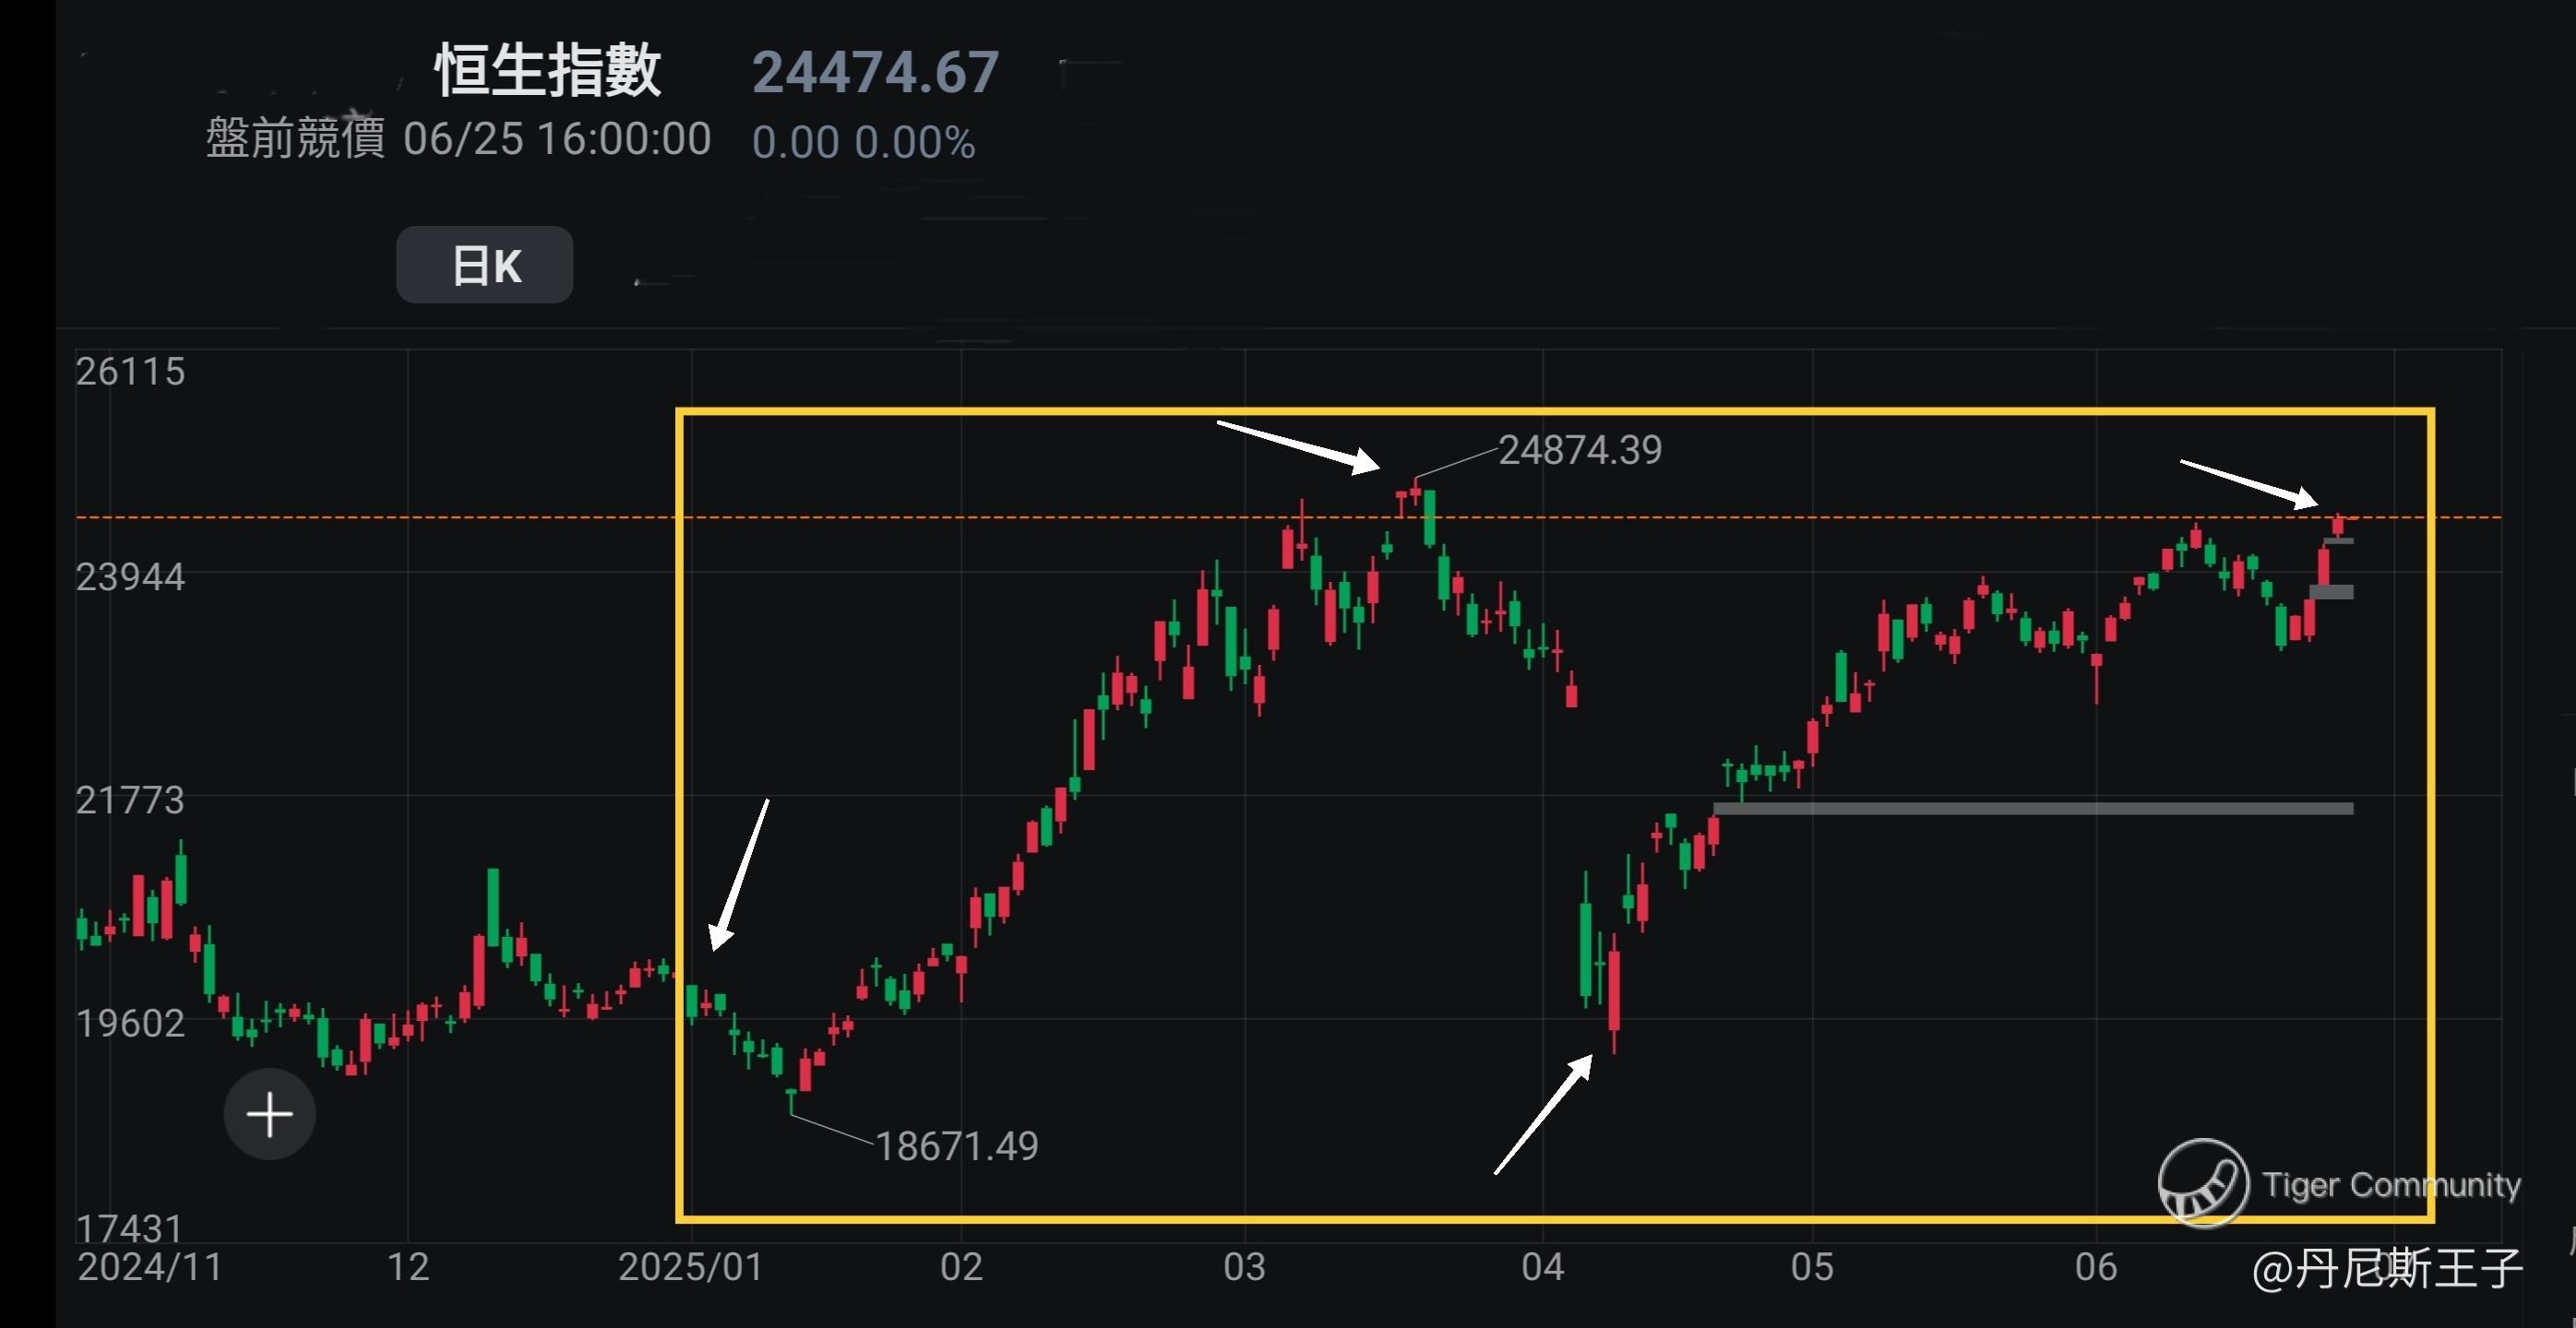Click the 06 month axis label
Screen dimensions: 2576x1328
(2096, 1267)
